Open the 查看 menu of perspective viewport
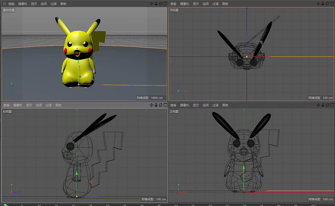The height and width of the screenshot is (206, 335). [x=11, y=4]
